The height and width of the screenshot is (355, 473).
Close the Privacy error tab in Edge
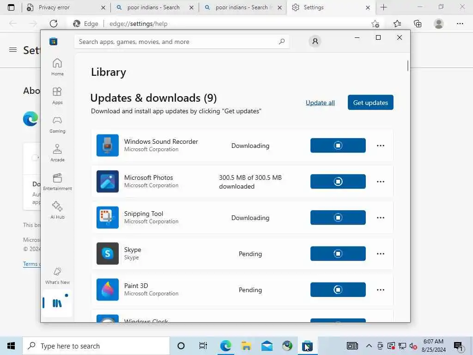coord(103,7)
